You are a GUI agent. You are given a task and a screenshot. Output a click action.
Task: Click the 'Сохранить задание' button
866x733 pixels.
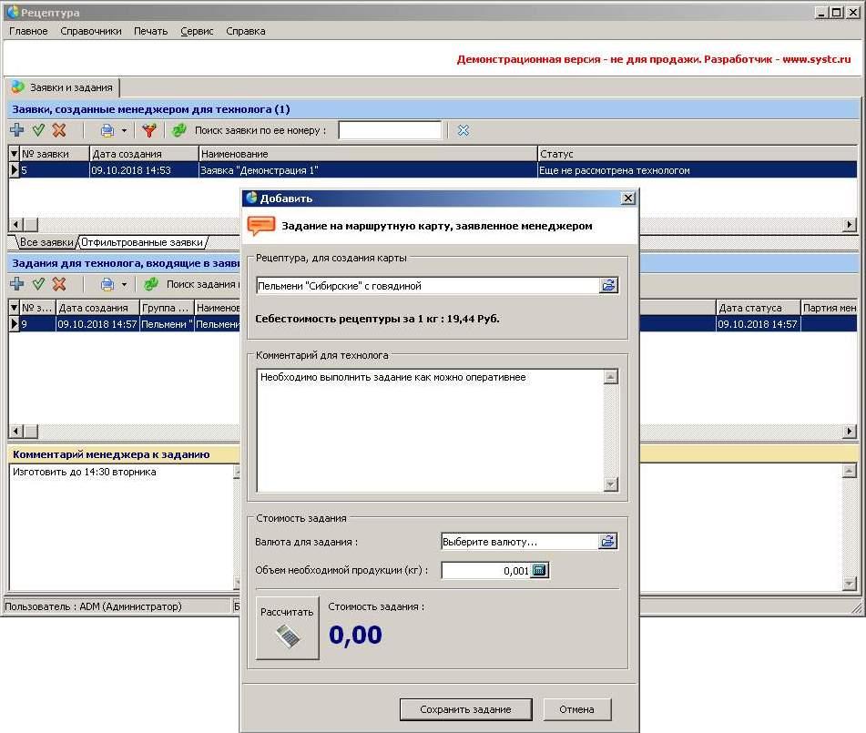click(x=464, y=709)
